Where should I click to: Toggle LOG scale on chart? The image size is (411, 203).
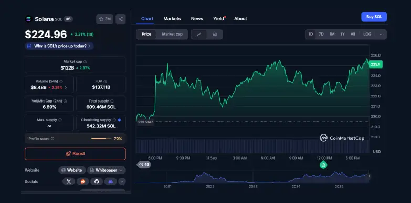[x=367, y=34]
